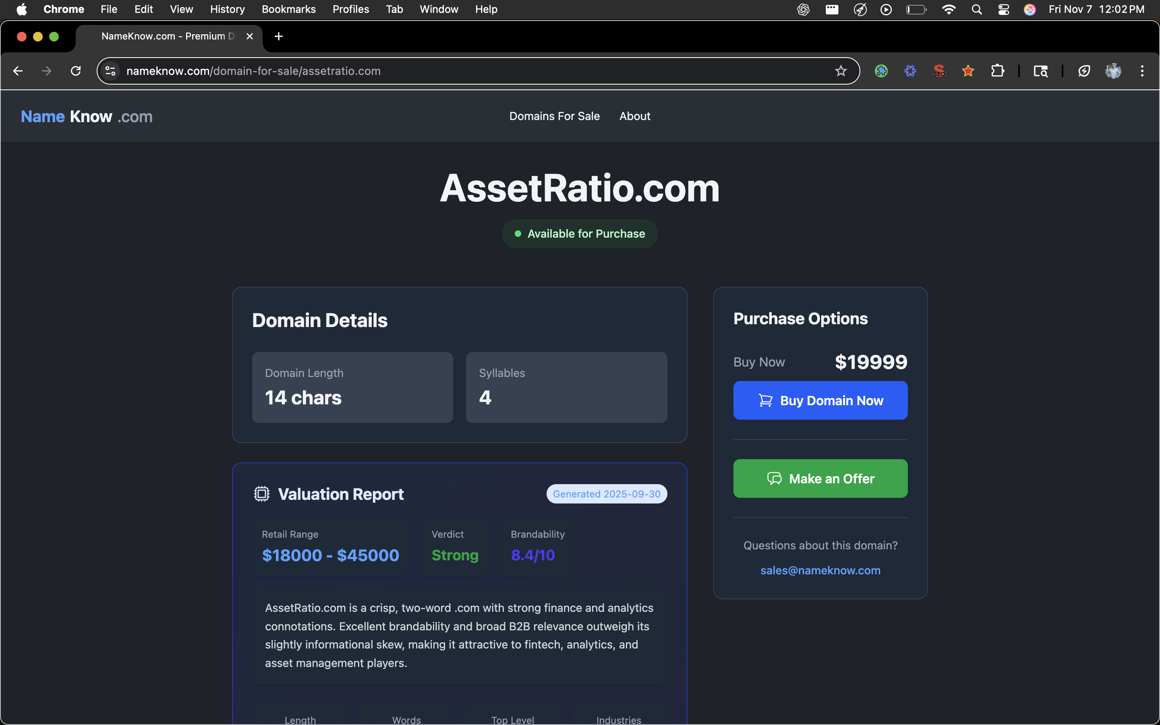Click the Siri icon in the menu bar
The width and height of the screenshot is (1160, 725).
point(1029,9)
